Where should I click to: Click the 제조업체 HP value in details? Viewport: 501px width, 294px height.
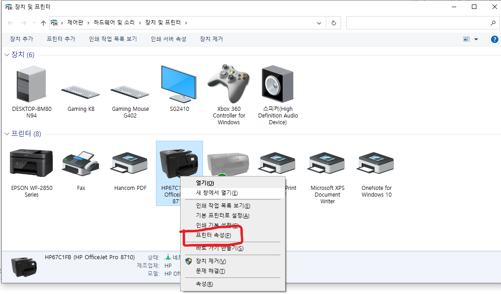tap(168, 266)
